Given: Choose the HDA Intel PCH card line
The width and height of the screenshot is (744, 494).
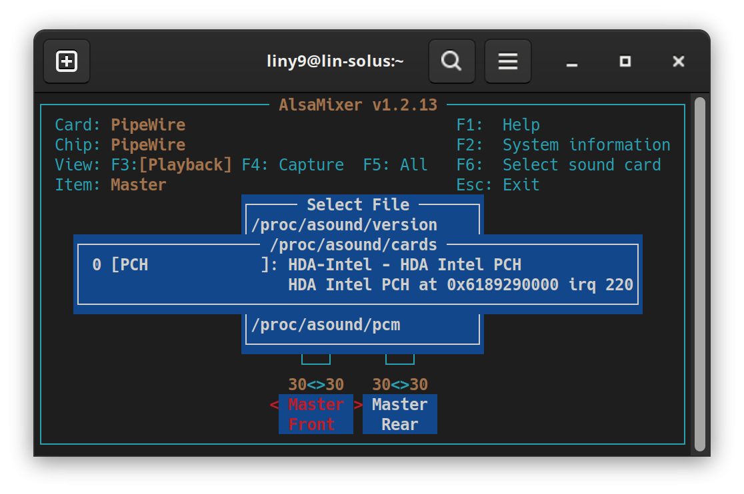Looking at the screenshot, I should (360, 265).
